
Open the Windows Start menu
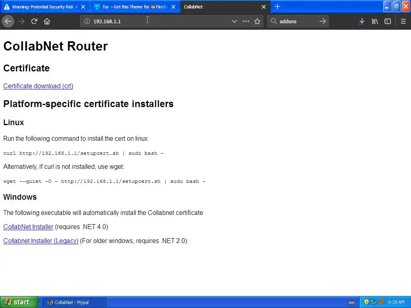click(19, 302)
